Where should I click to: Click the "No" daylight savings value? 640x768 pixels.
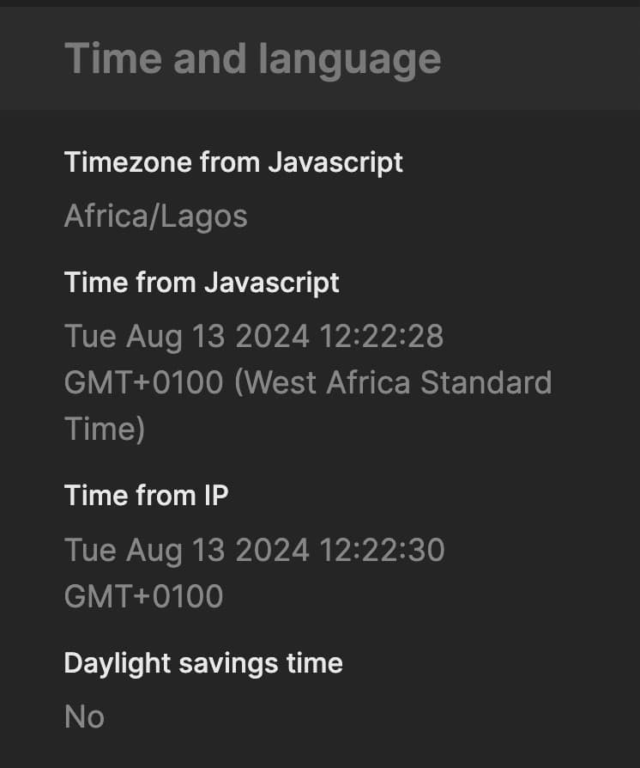(x=84, y=717)
